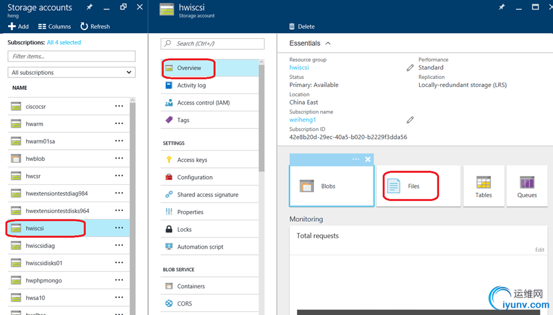The width and height of the screenshot is (553, 315).
Task: Click the Search (Ctrl+/) box
Action: tap(212, 44)
